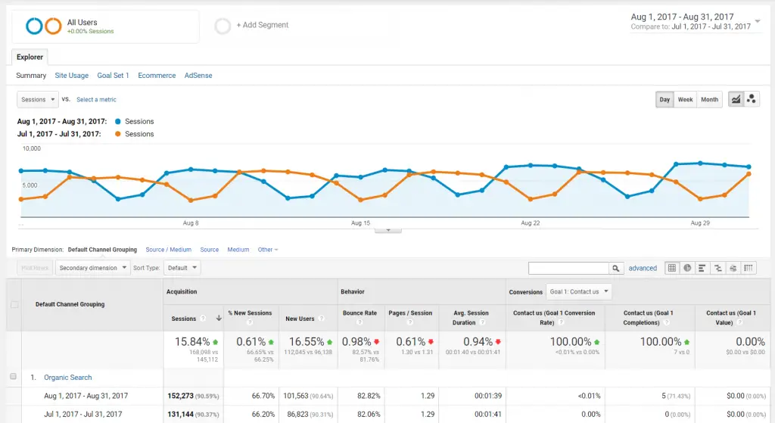Select the comparison view icon
The width and height of the screenshot is (775, 423).
click(x=717, y=268)
